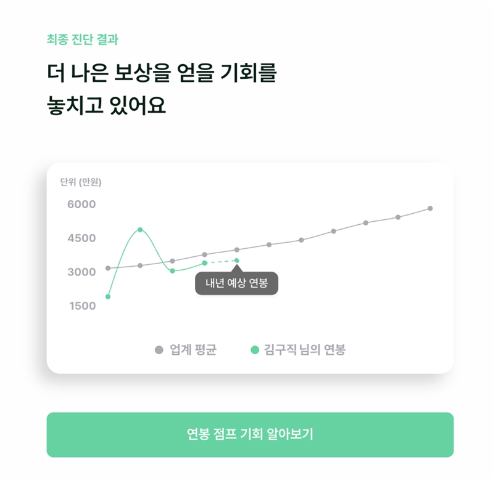
Task: Click the 6000 y-axis label
Action: point(81,205)
